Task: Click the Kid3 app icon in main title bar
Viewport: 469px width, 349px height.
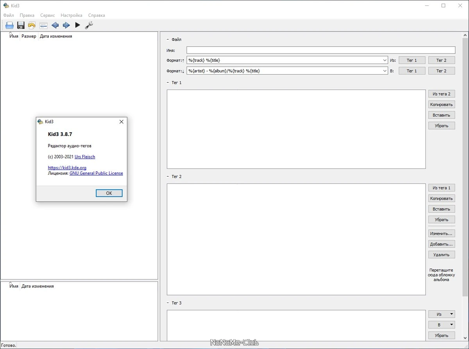Action: point(6,5)
